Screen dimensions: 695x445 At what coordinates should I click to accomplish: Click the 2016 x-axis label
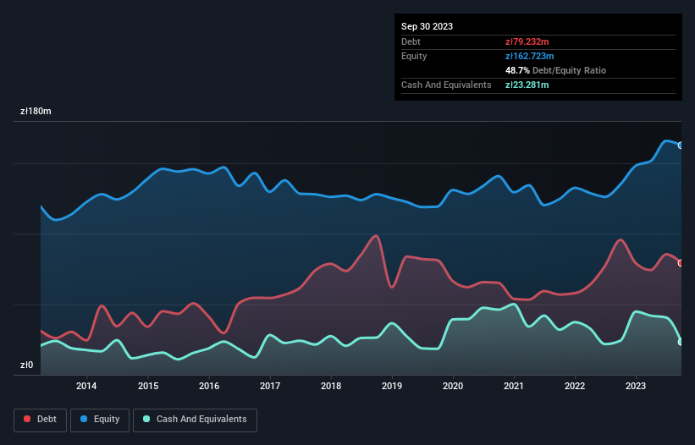209,386
